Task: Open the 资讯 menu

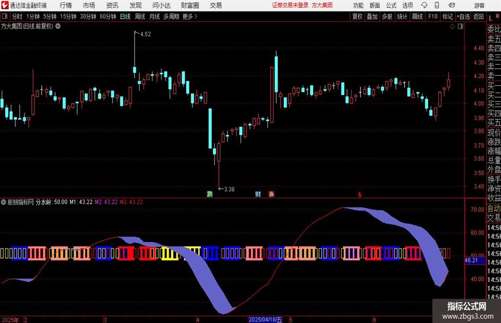Action: pos(112,5)
